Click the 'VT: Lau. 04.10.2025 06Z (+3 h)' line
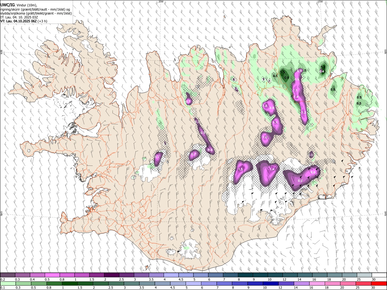 [24, 21]
